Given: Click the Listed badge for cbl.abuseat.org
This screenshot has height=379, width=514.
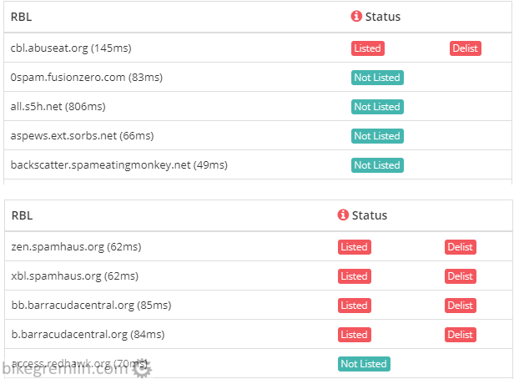Looking at the screenshot, I should (x=368, y=48).
